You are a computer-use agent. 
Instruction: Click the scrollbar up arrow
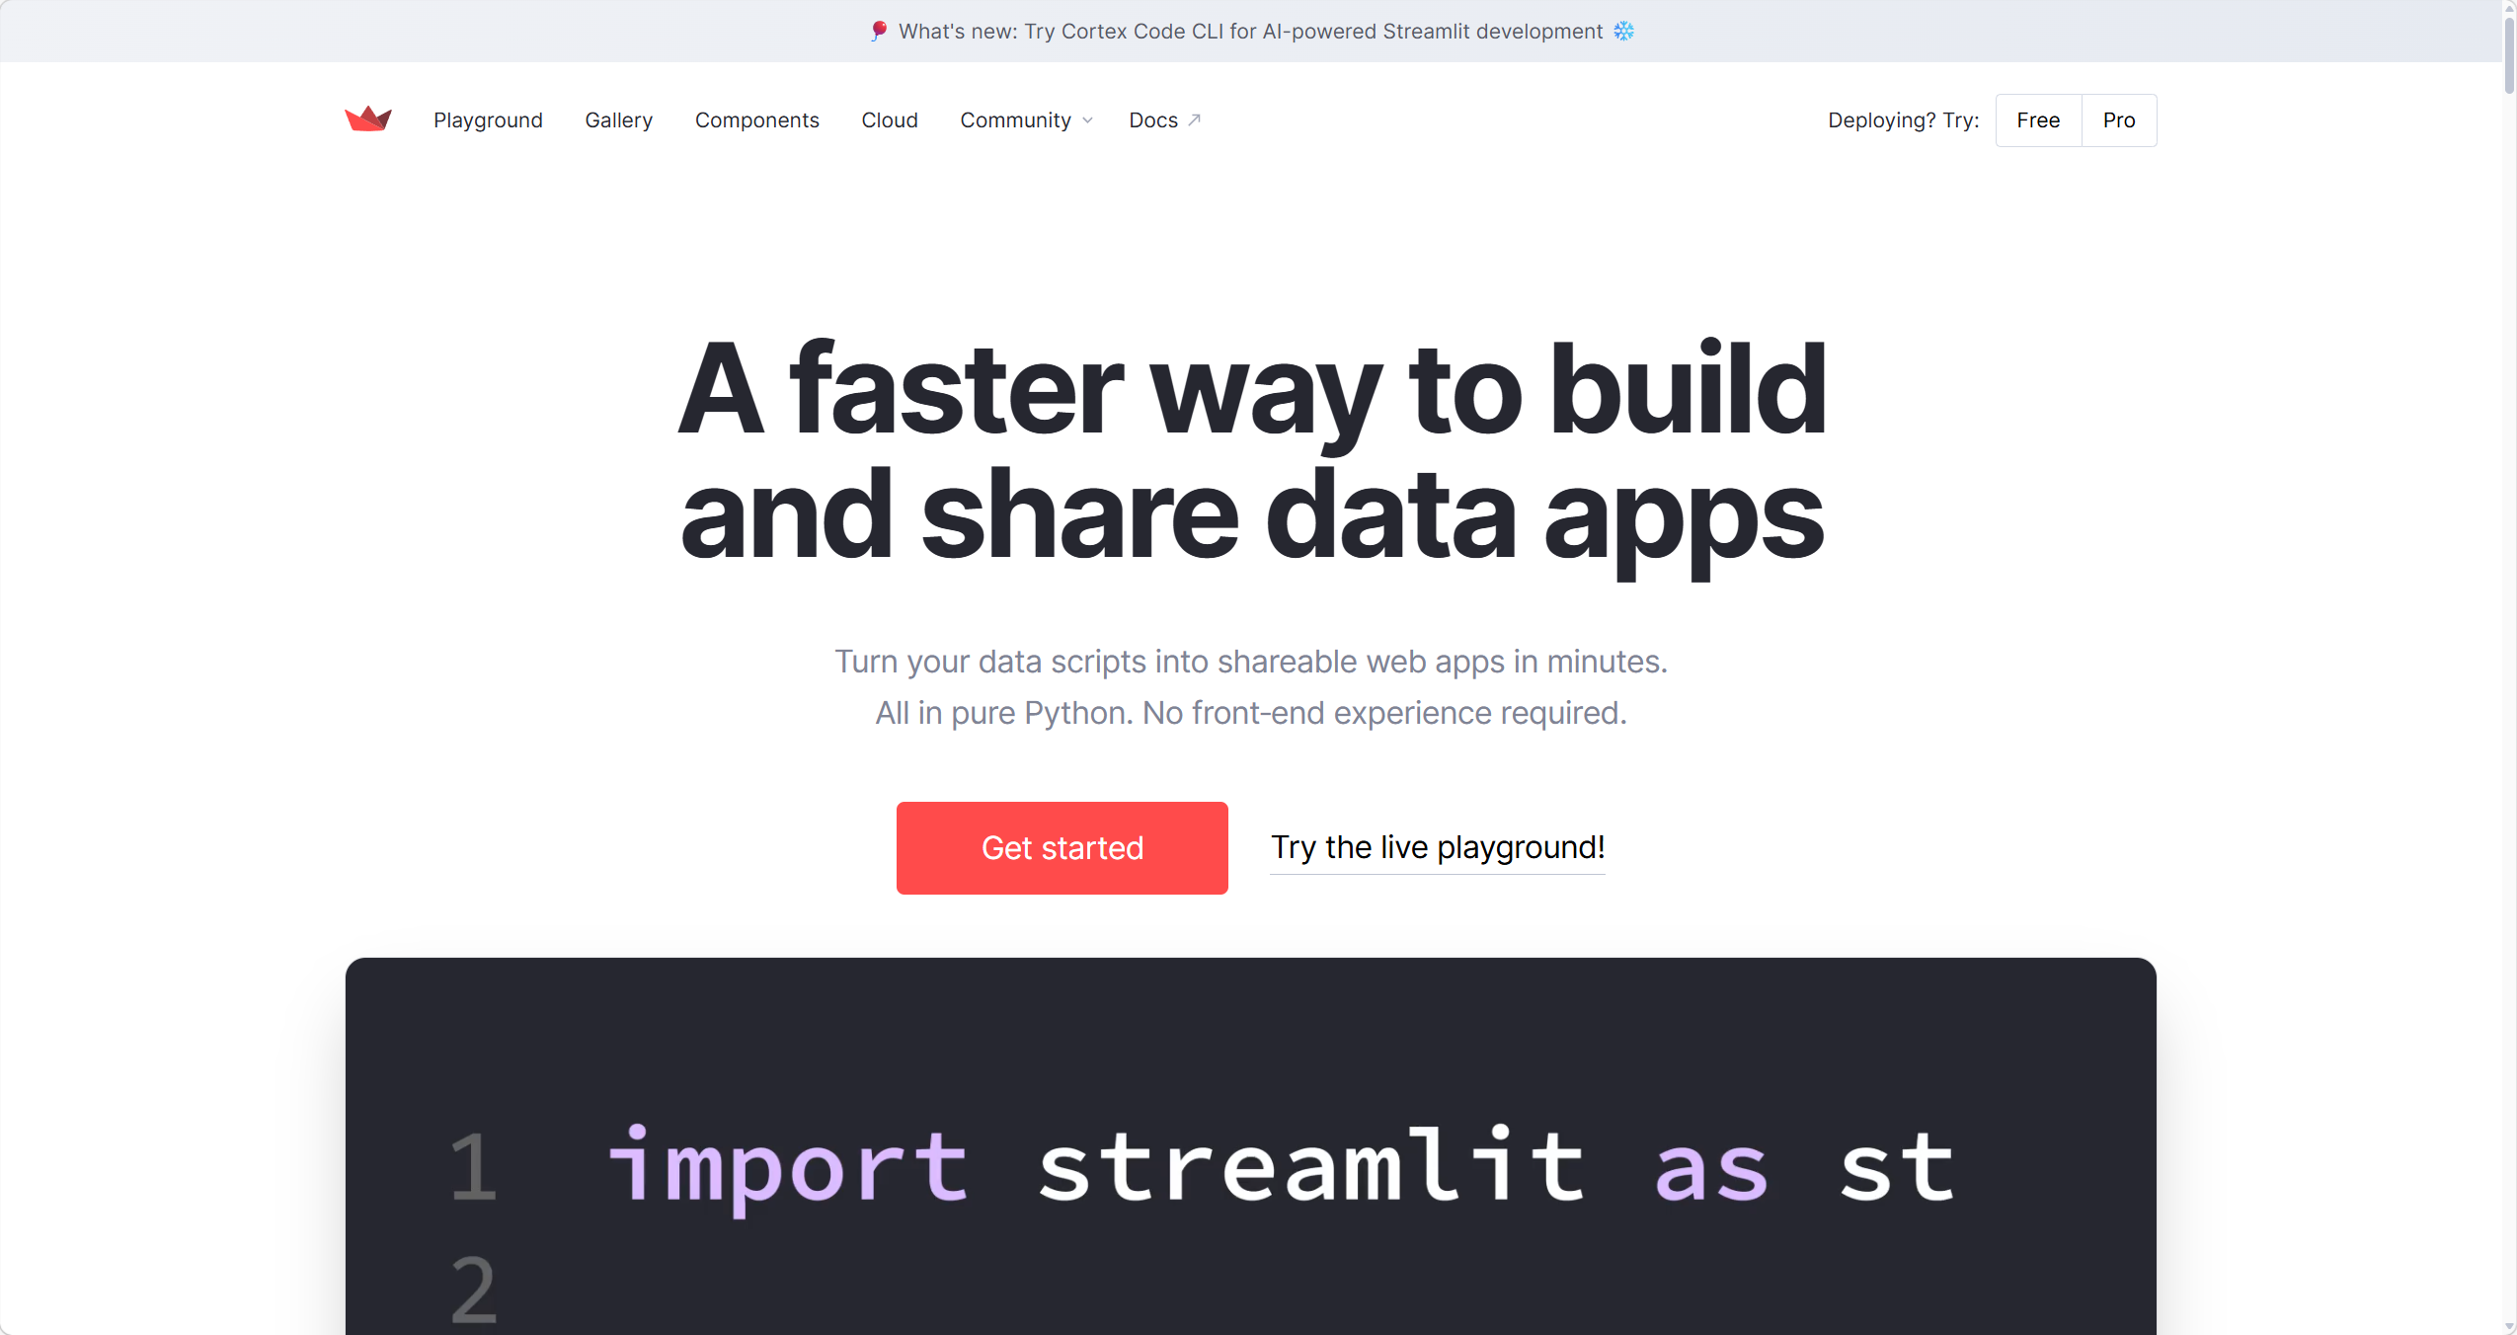click(2509, 8)
